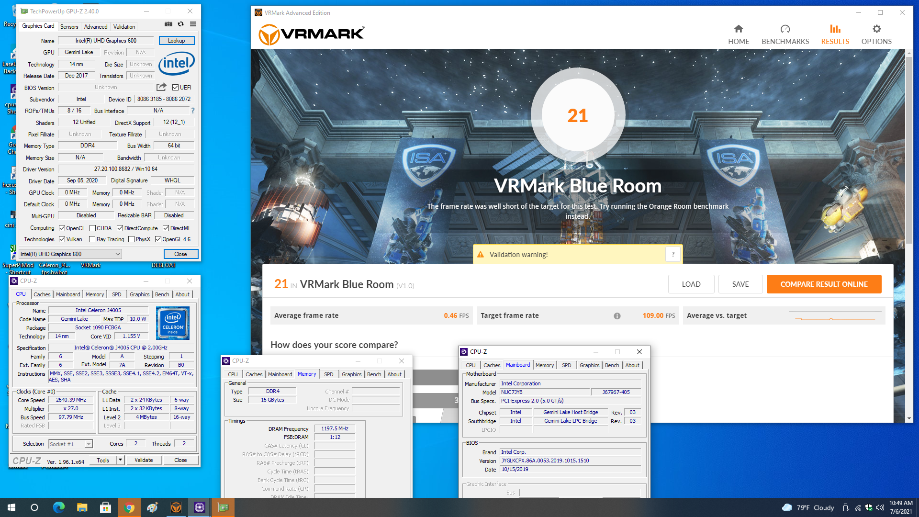919x517 pixels.
Task: Click the Average vs. target graph
Action: (x=834, y=316)
